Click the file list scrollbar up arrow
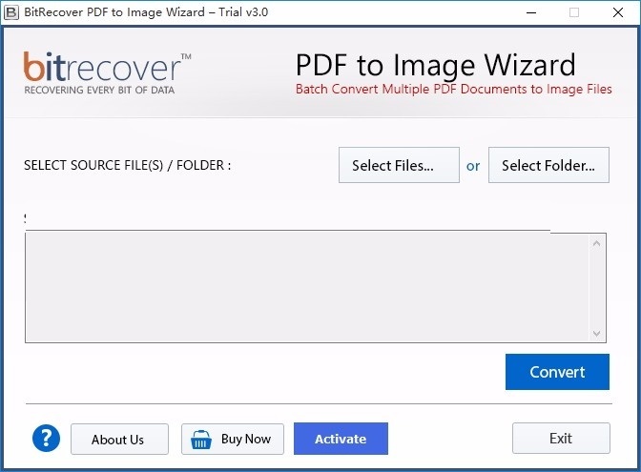This screenshot has height=472, width=641. click(x=596, y=243)
